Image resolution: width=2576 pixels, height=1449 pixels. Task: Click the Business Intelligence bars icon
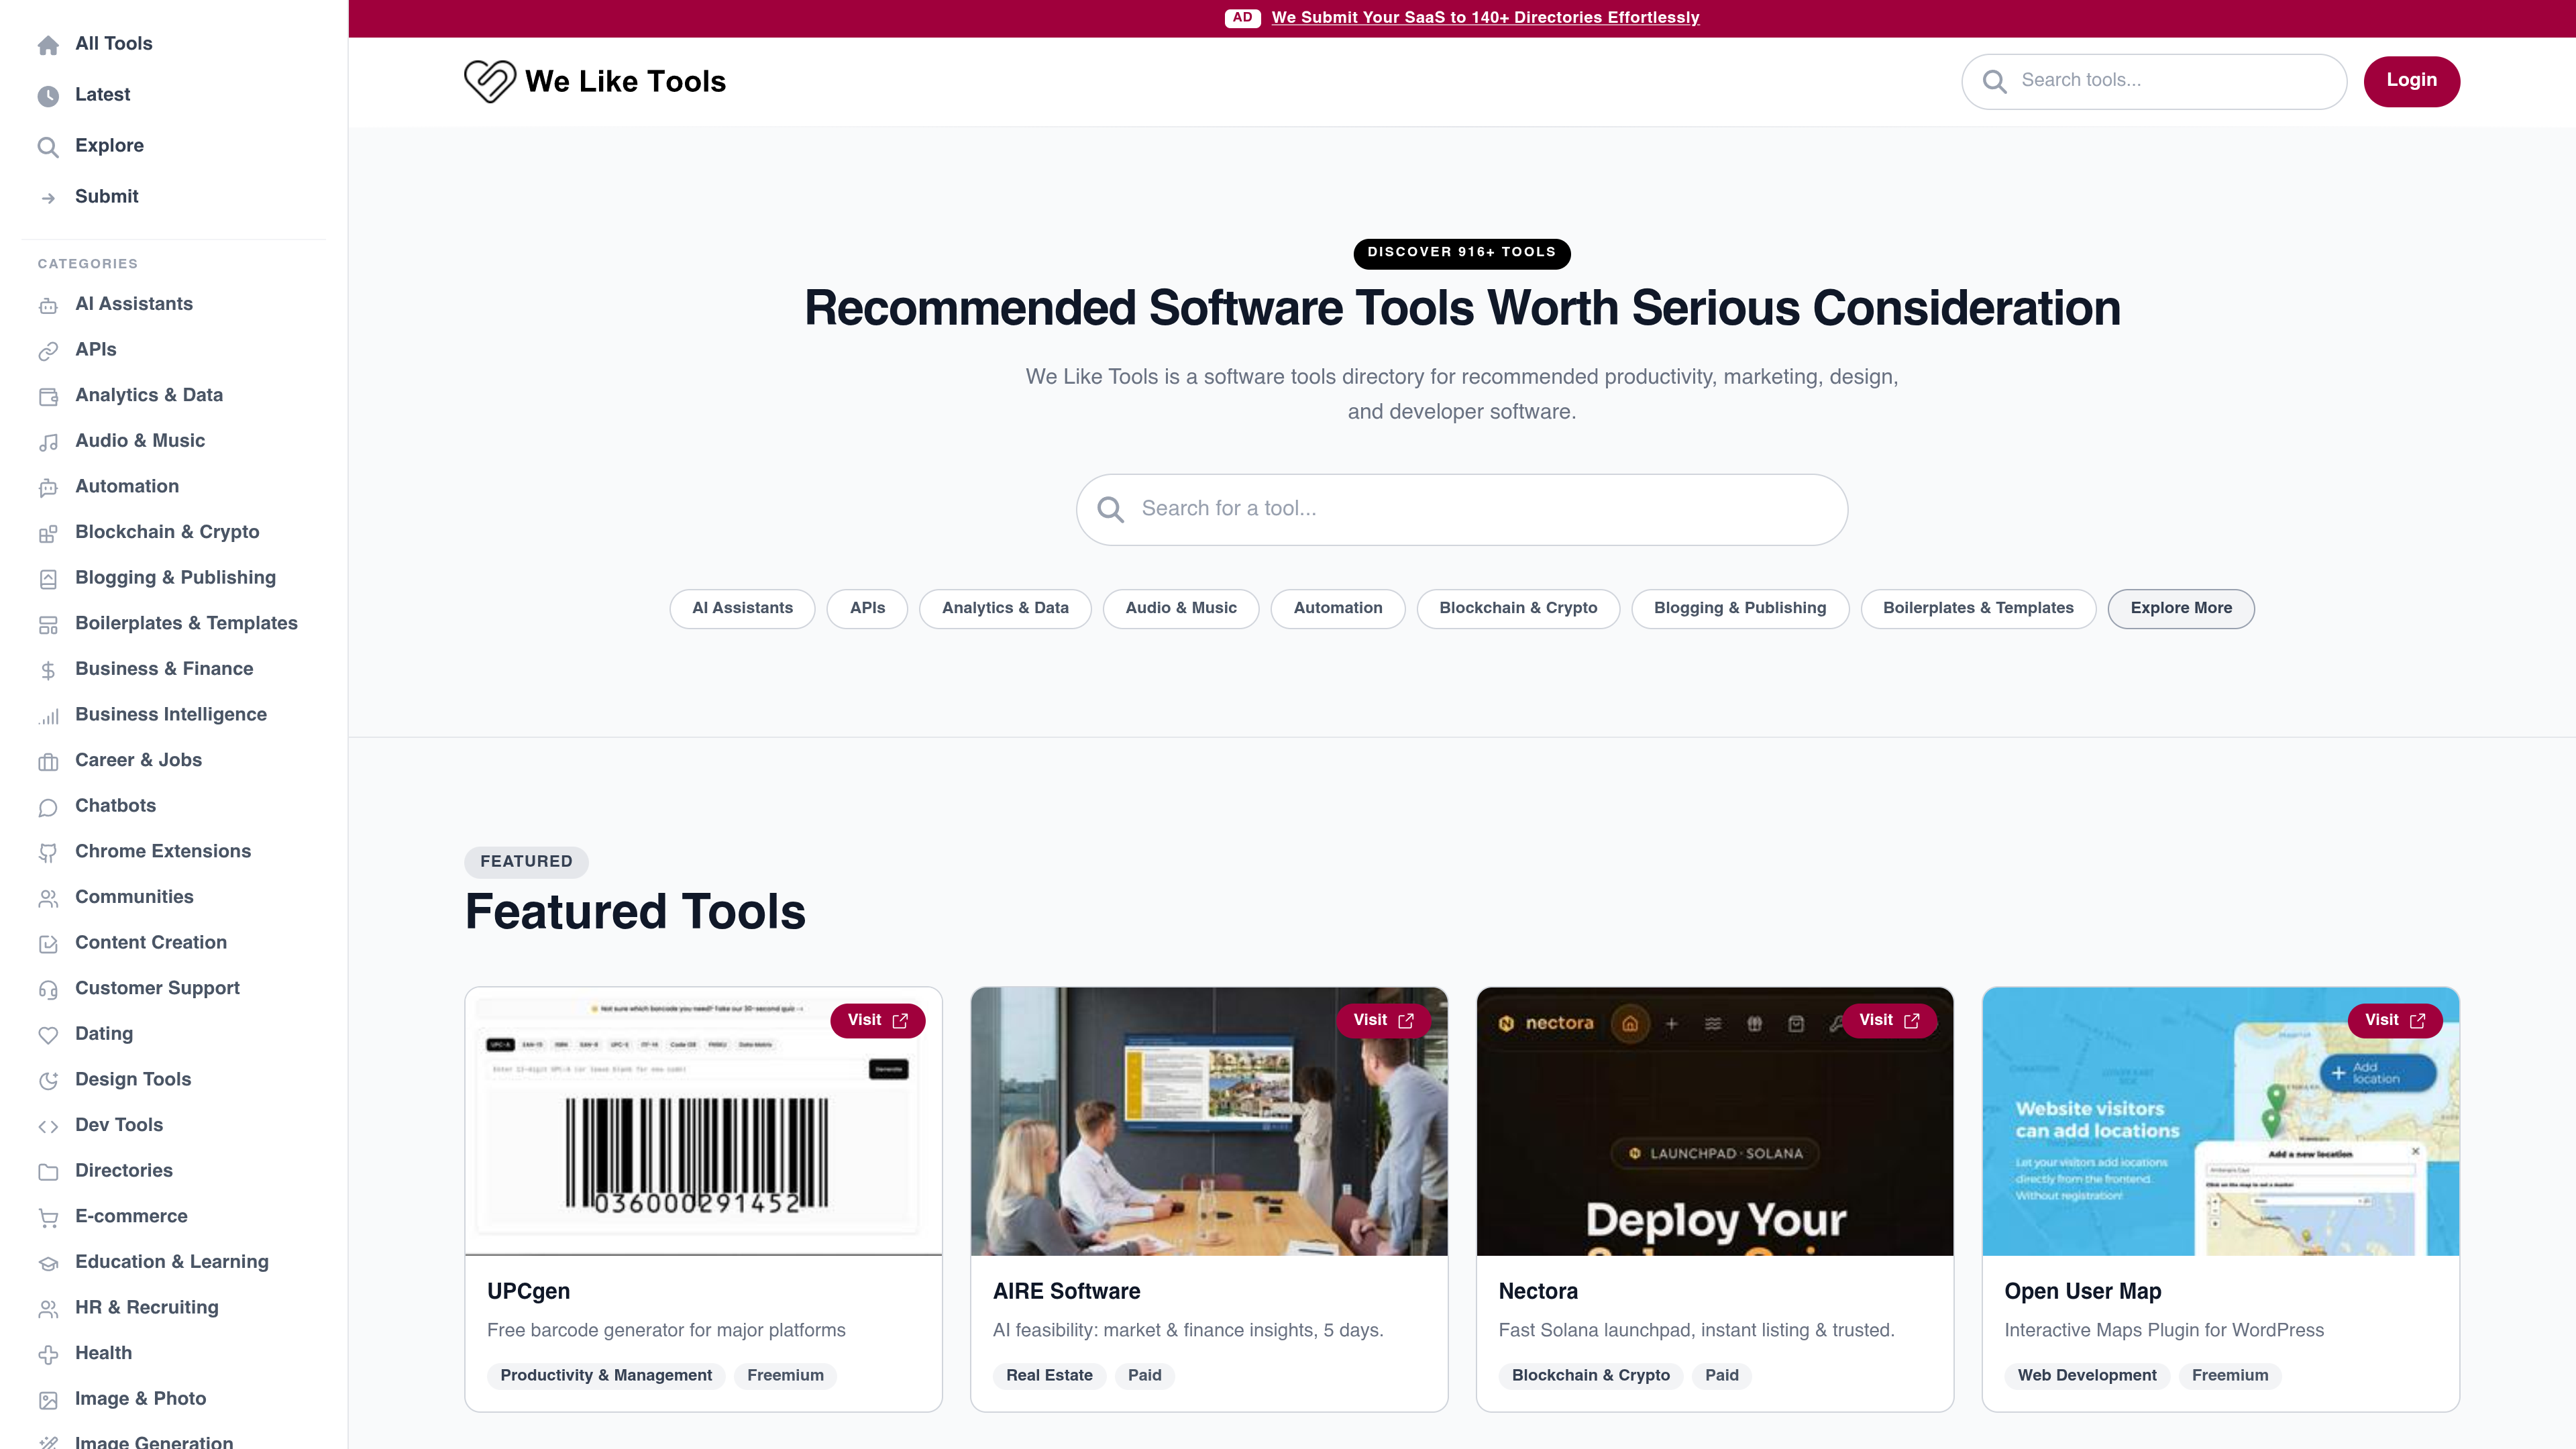[x=48, y=716]
